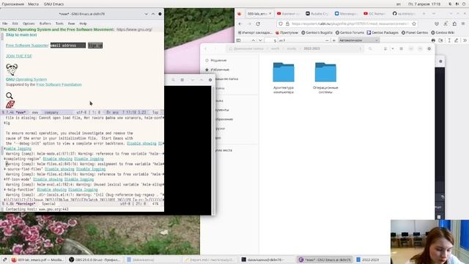
Task: Open the Места menu in top panel
Action: [x=33, y=4]
